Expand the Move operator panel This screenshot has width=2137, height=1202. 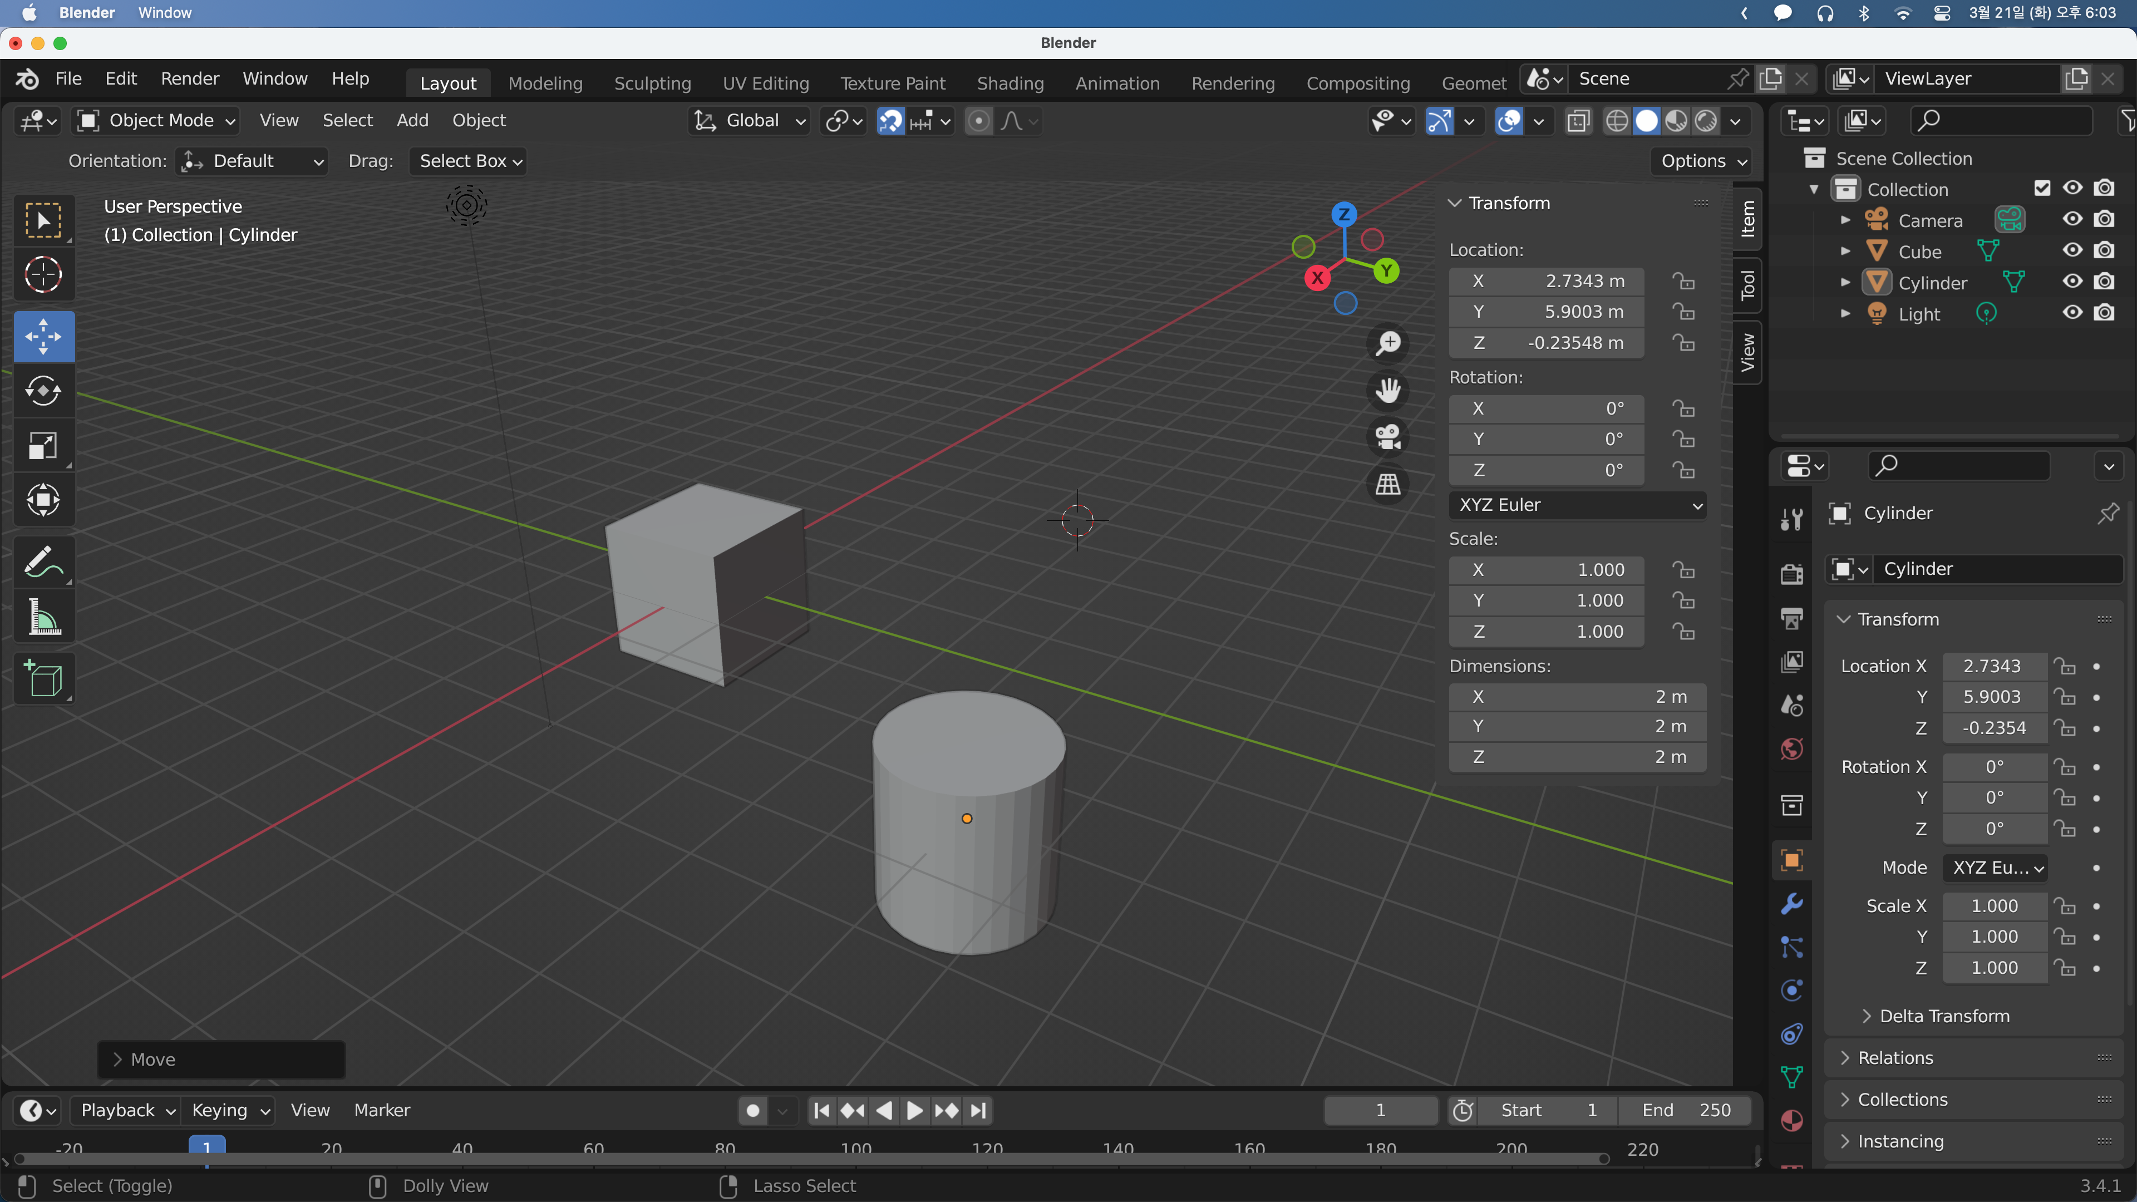click(x=221, y=1060)
